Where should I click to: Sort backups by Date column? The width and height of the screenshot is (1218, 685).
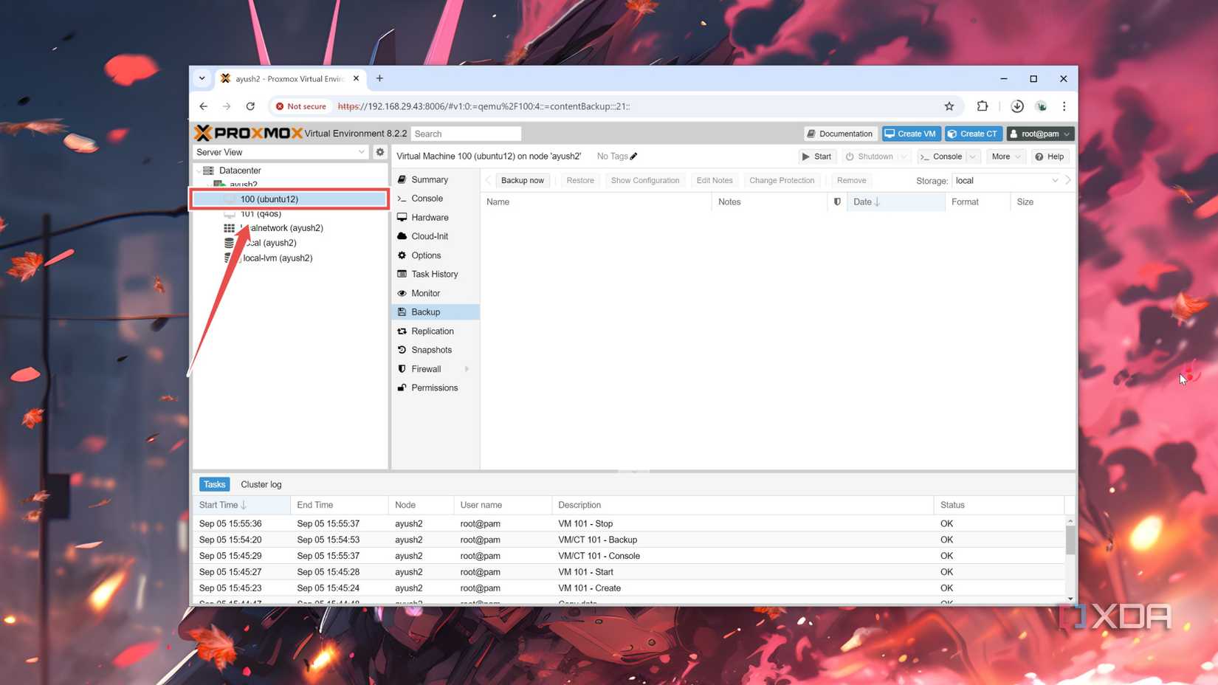896,202
